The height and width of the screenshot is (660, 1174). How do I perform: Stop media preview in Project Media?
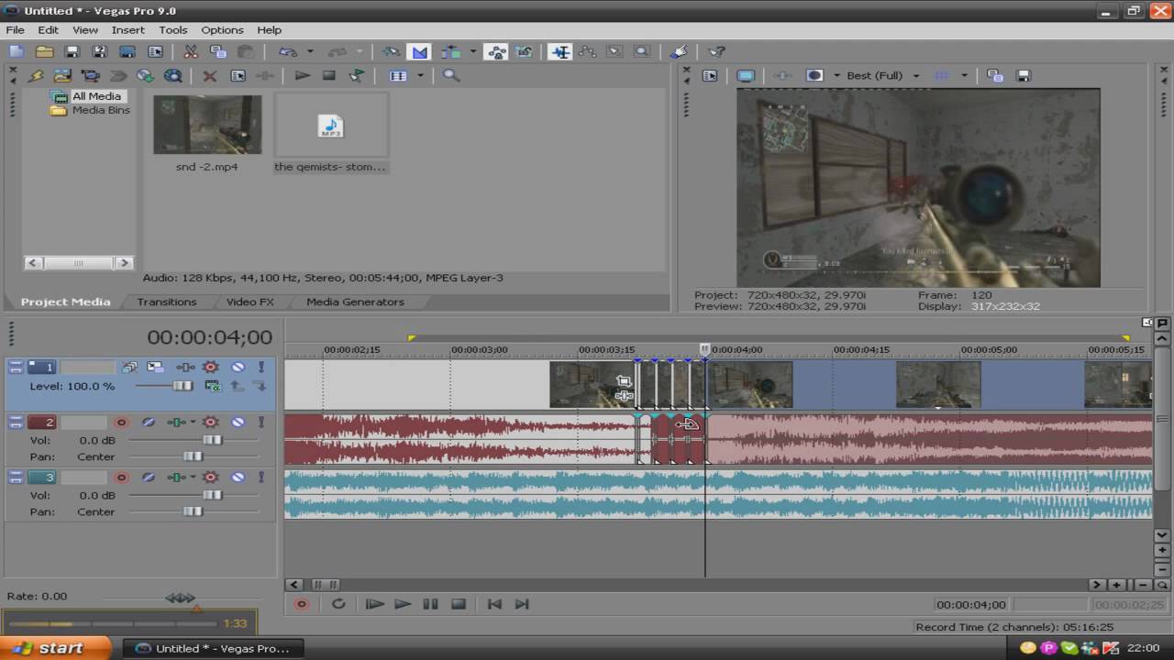pos(329,76)
